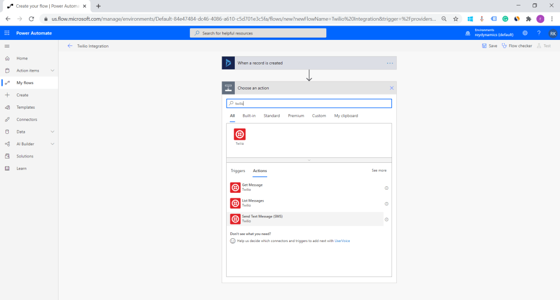Go back using the arrow beside Twilio Integration
560x300 pixels.
pyautogui.click(x=70, y=46)
